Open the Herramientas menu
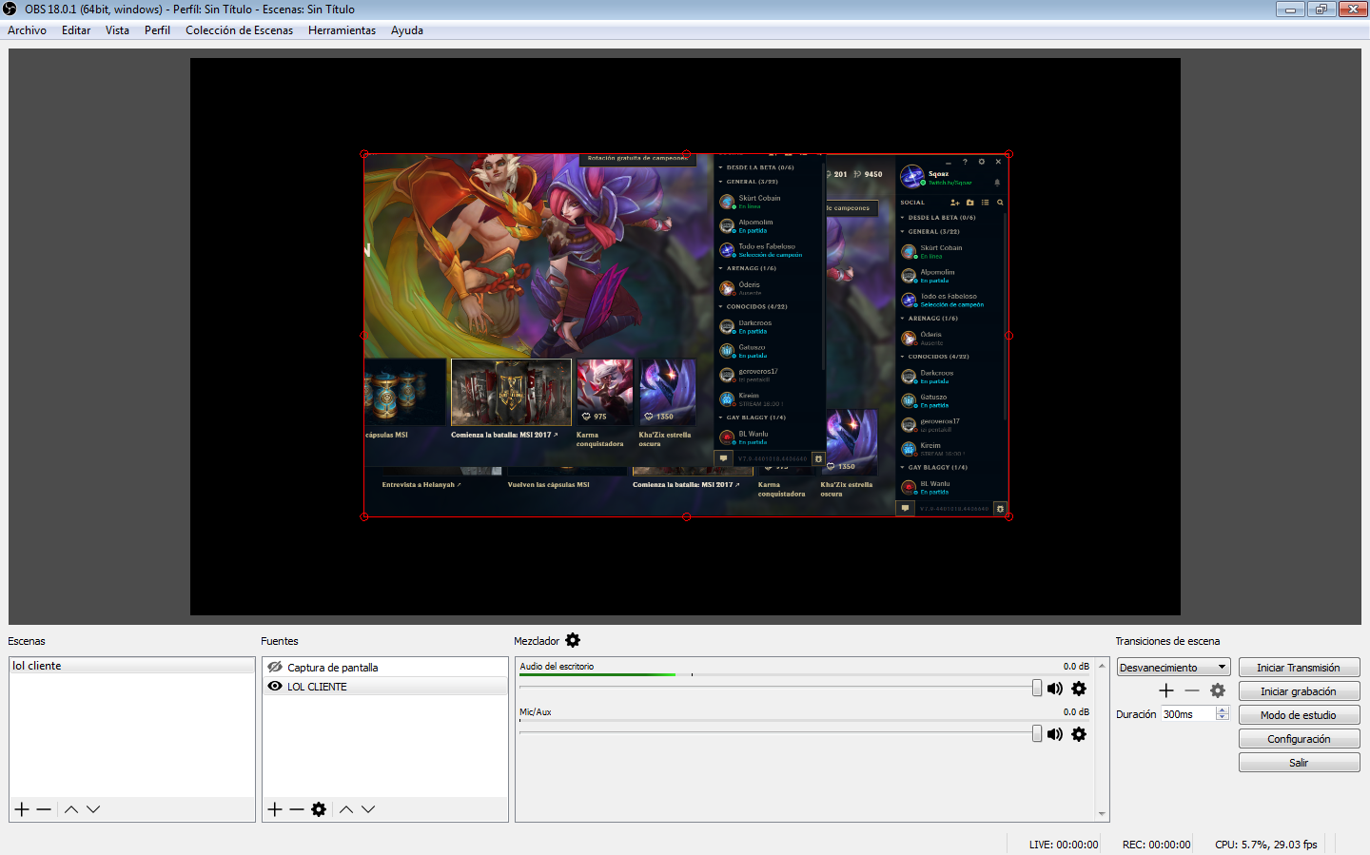 tap(342, 30)
